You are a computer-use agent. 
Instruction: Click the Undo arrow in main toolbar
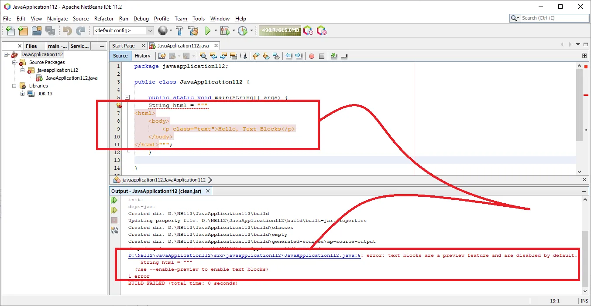coord(67,30)
